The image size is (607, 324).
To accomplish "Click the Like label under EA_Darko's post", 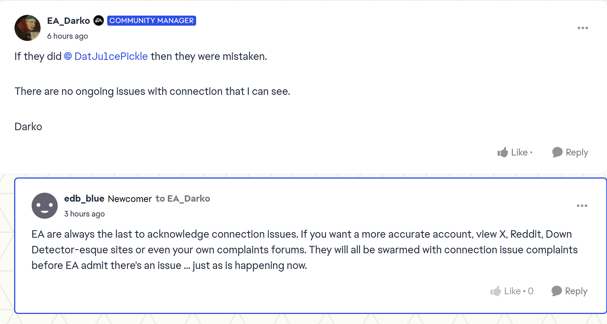I will [x=519, y=152].
